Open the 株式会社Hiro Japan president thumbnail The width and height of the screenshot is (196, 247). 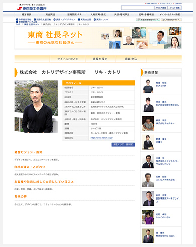pyautogui.click(x=148, y=236)
